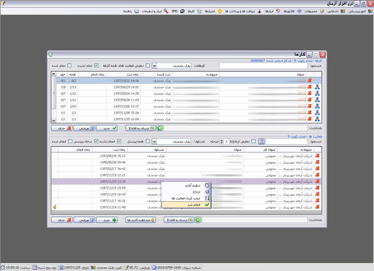Uncheck the انجام نشده checkbox
This screenshot has width=374, height=271.
pyautogui.click(x=119, y=141)
